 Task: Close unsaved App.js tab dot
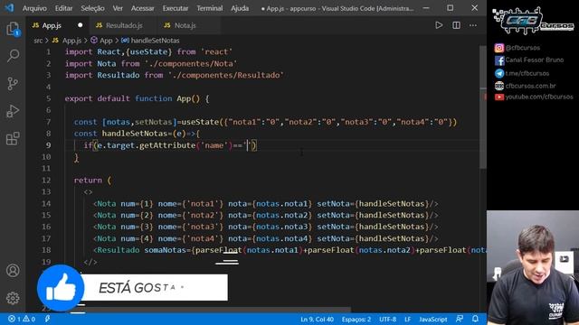pyautogui.click(x=81, y=25)
